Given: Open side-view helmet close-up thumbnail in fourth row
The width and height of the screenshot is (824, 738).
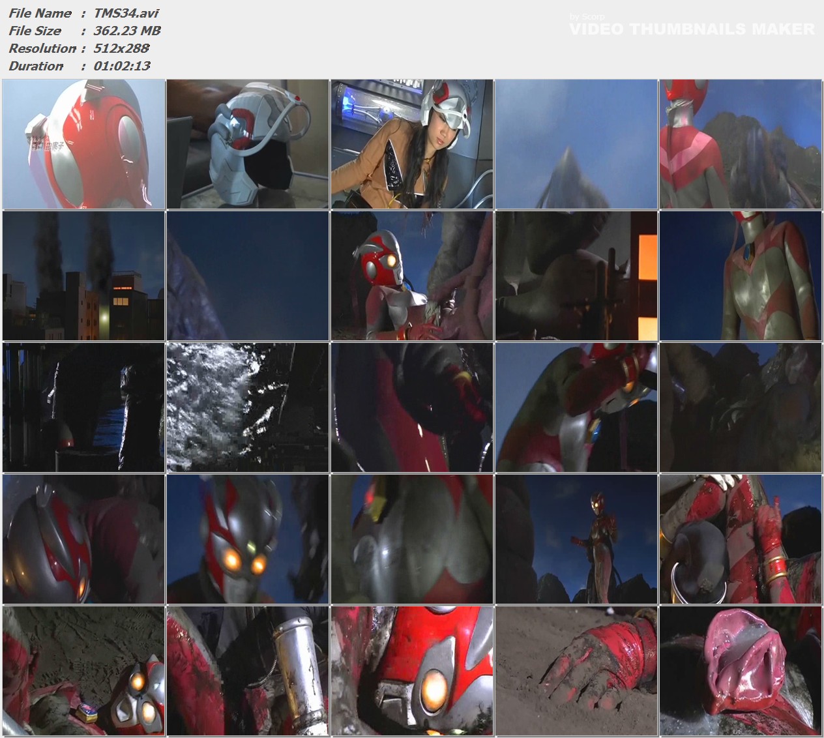Looking at the screenshot, I should coord(83,539).
